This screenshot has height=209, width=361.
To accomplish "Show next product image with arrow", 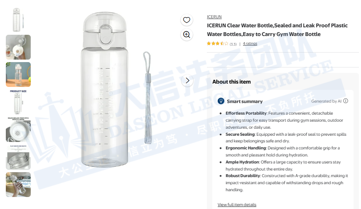I will (187, 80).
